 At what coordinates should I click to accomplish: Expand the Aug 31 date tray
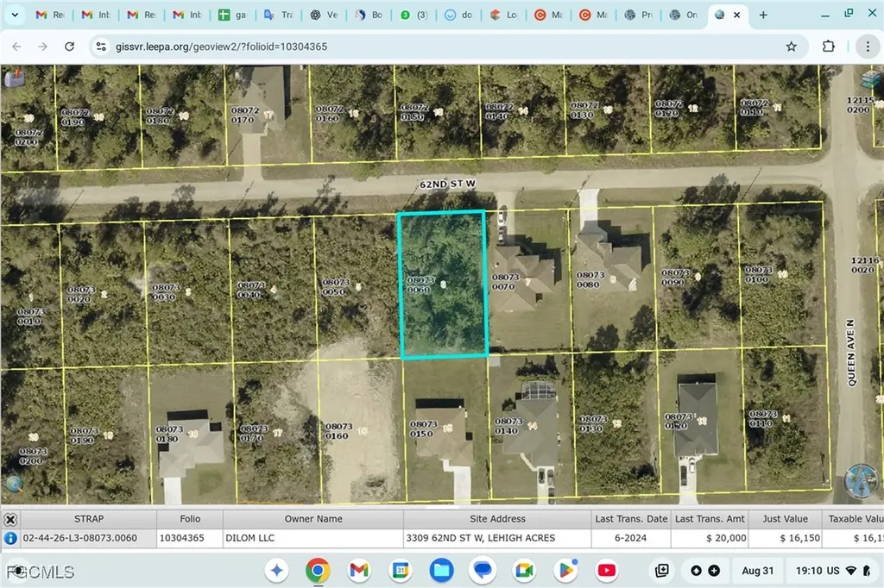click(x=758, y=570)
